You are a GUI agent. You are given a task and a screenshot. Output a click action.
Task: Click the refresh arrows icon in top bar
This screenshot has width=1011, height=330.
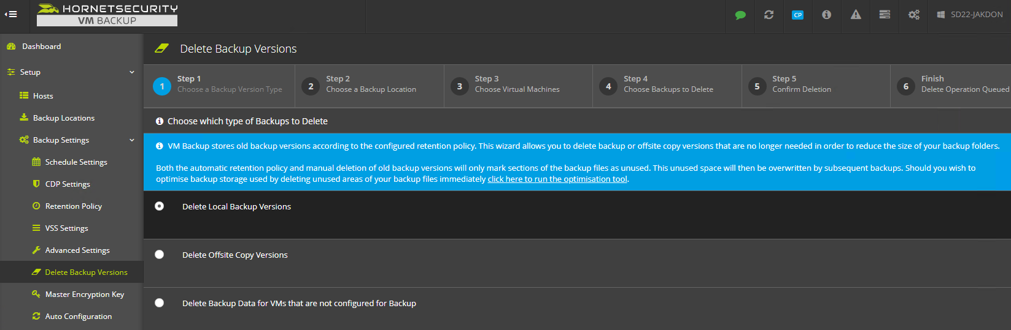(769, 15)
